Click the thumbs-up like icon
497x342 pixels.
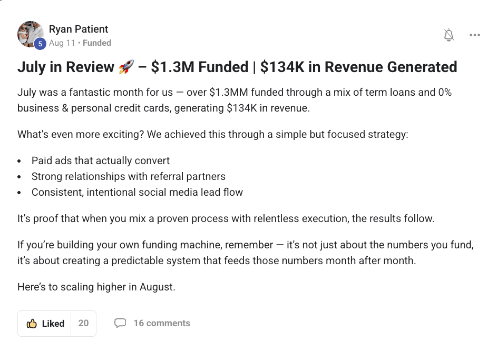pyautogui.click(x=32, y=324)
